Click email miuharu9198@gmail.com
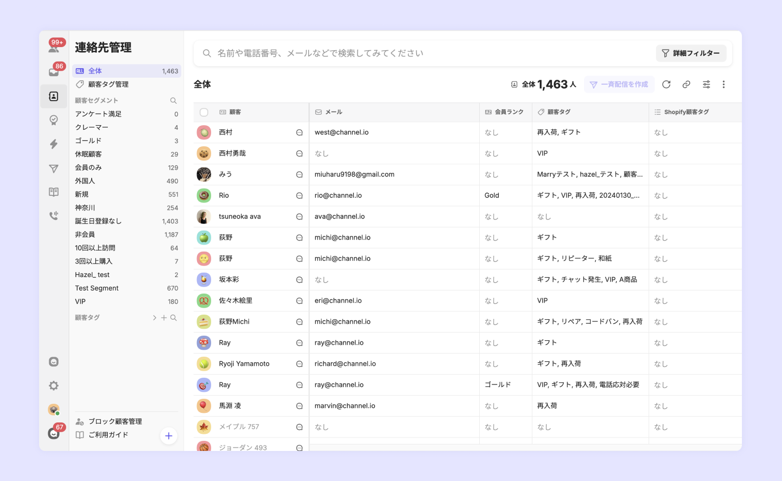The height and width of the screenshot is (481, 782). pos(354,175)
